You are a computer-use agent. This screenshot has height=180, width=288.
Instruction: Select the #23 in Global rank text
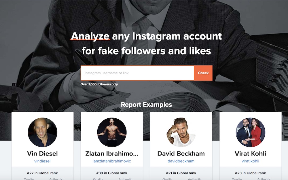pyautogui.click(x=250, y=173)
